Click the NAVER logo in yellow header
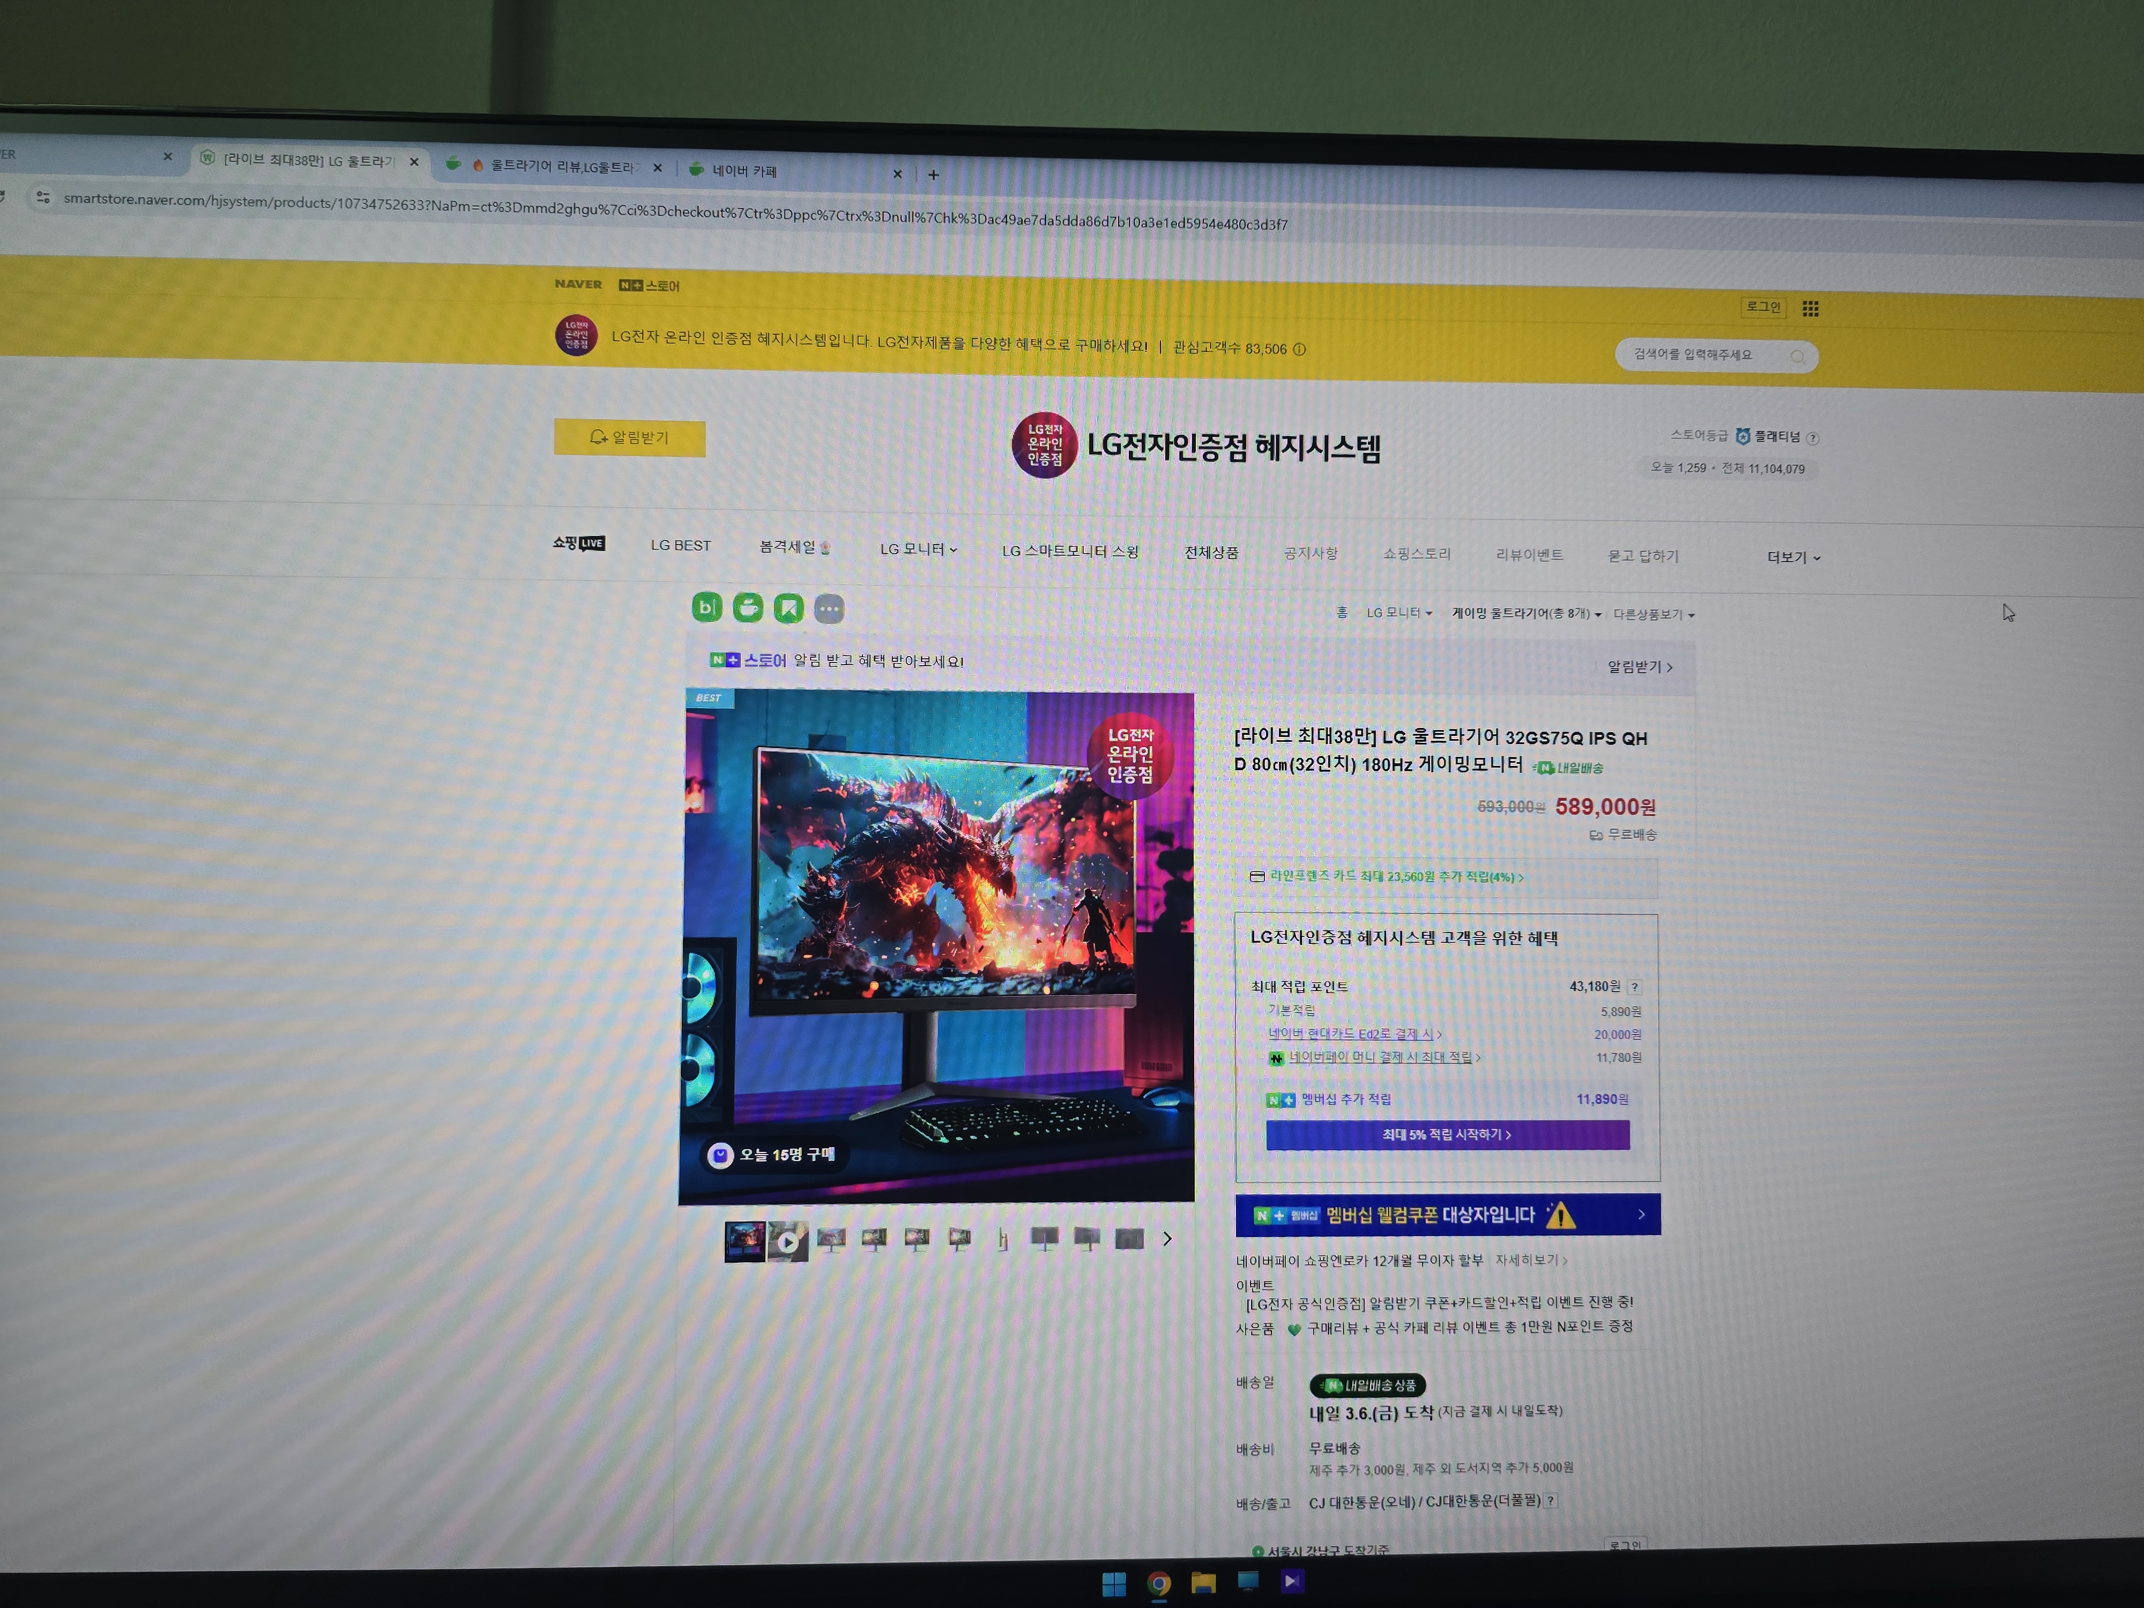2144x1608 pixels. [579, 284]
